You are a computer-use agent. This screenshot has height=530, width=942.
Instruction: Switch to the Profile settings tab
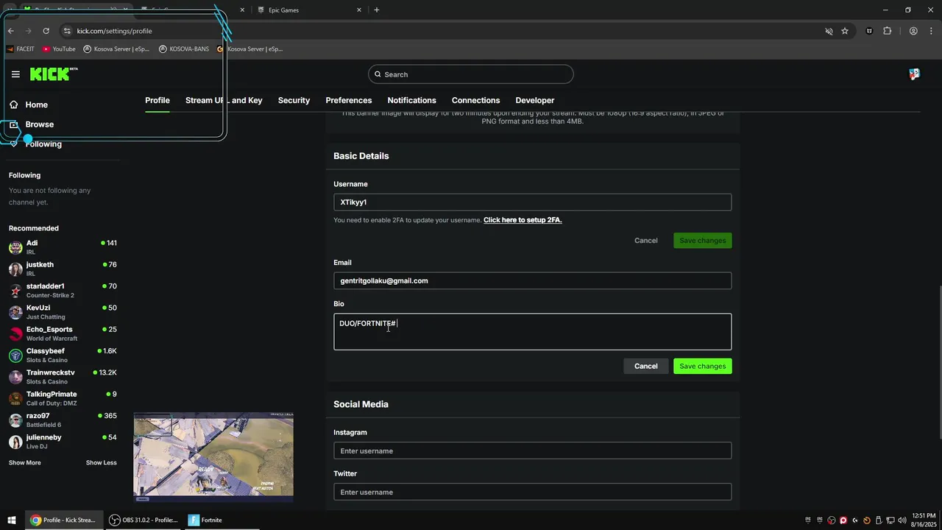click(x=157, y=100)
